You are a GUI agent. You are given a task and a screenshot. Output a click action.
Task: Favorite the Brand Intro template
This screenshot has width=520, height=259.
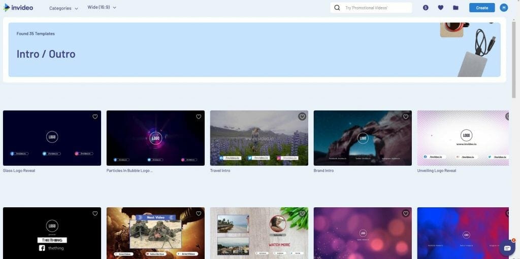pos(406,117)
